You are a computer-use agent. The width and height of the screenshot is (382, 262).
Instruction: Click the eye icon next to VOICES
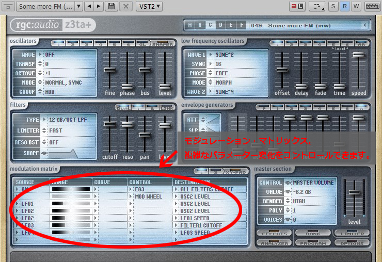(288, 220)
